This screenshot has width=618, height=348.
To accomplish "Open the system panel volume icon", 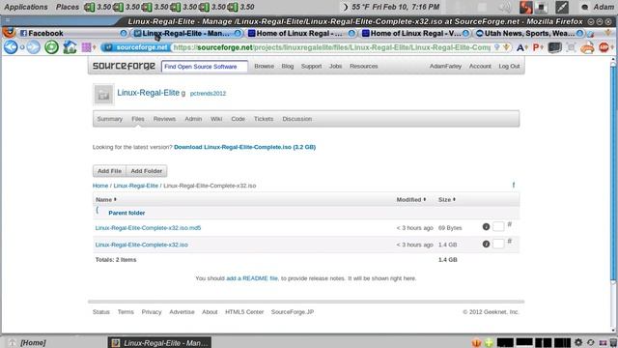I will (505, 7).
